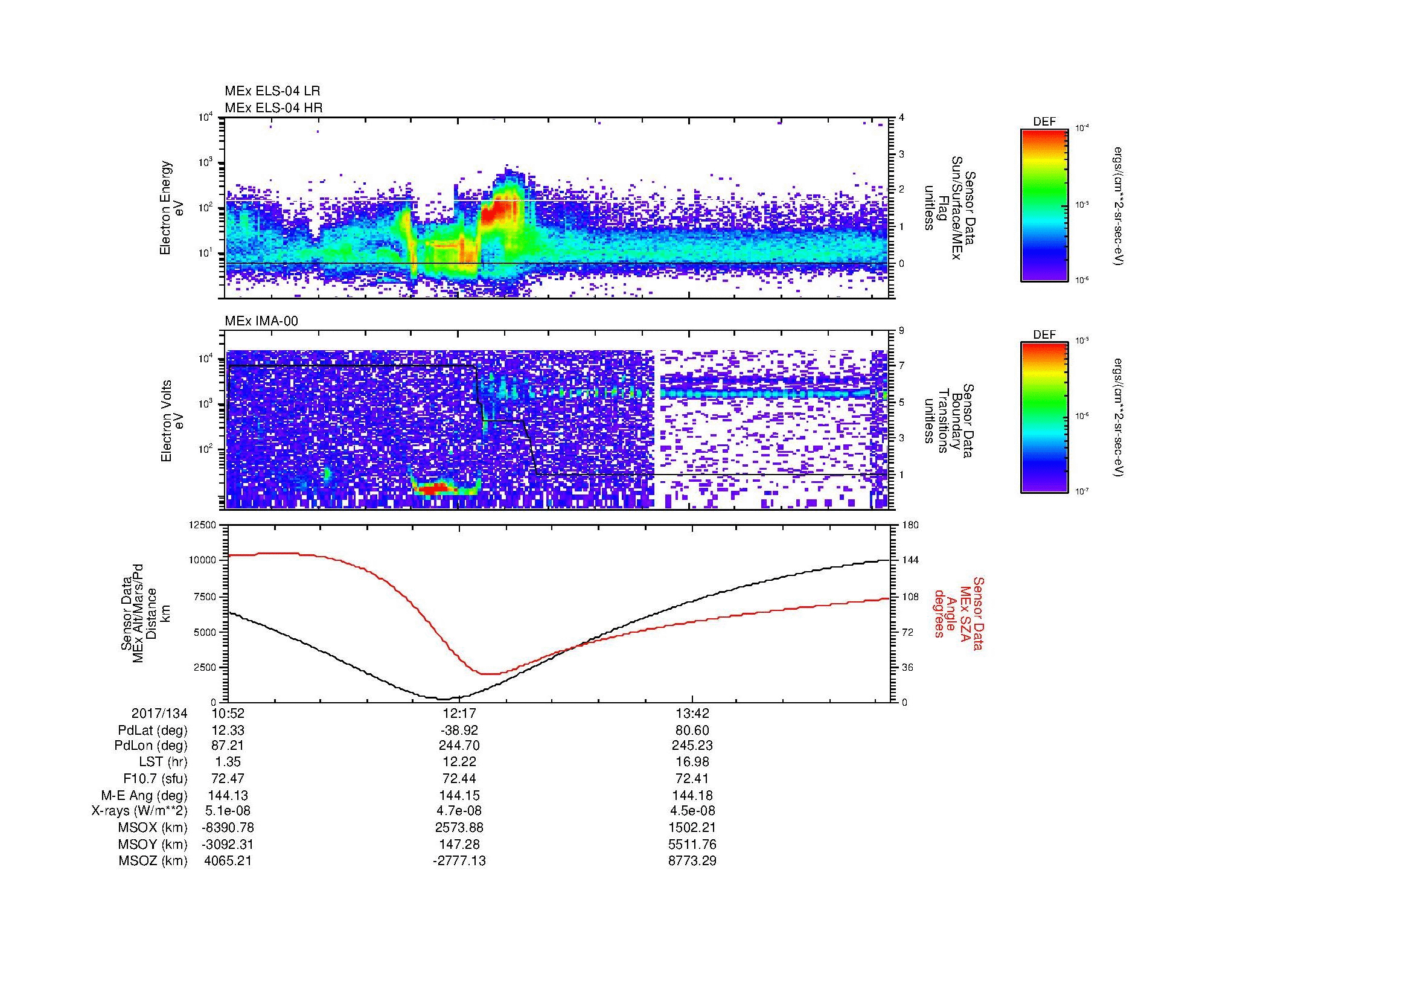Click the MSOX value 1502.21
Image resolution: width=1412 pixels, height=998 pixels.
[692, 828]
